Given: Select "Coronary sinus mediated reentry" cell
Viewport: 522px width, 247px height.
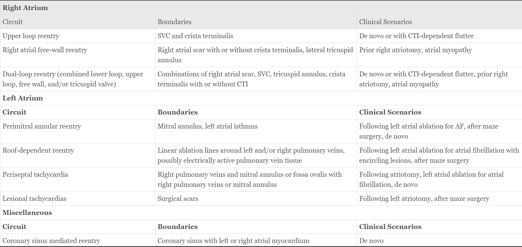Looking at the screenshot, I should tap(51, 241).
